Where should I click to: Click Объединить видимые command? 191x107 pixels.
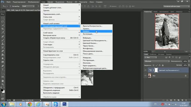tap(61, 90)
